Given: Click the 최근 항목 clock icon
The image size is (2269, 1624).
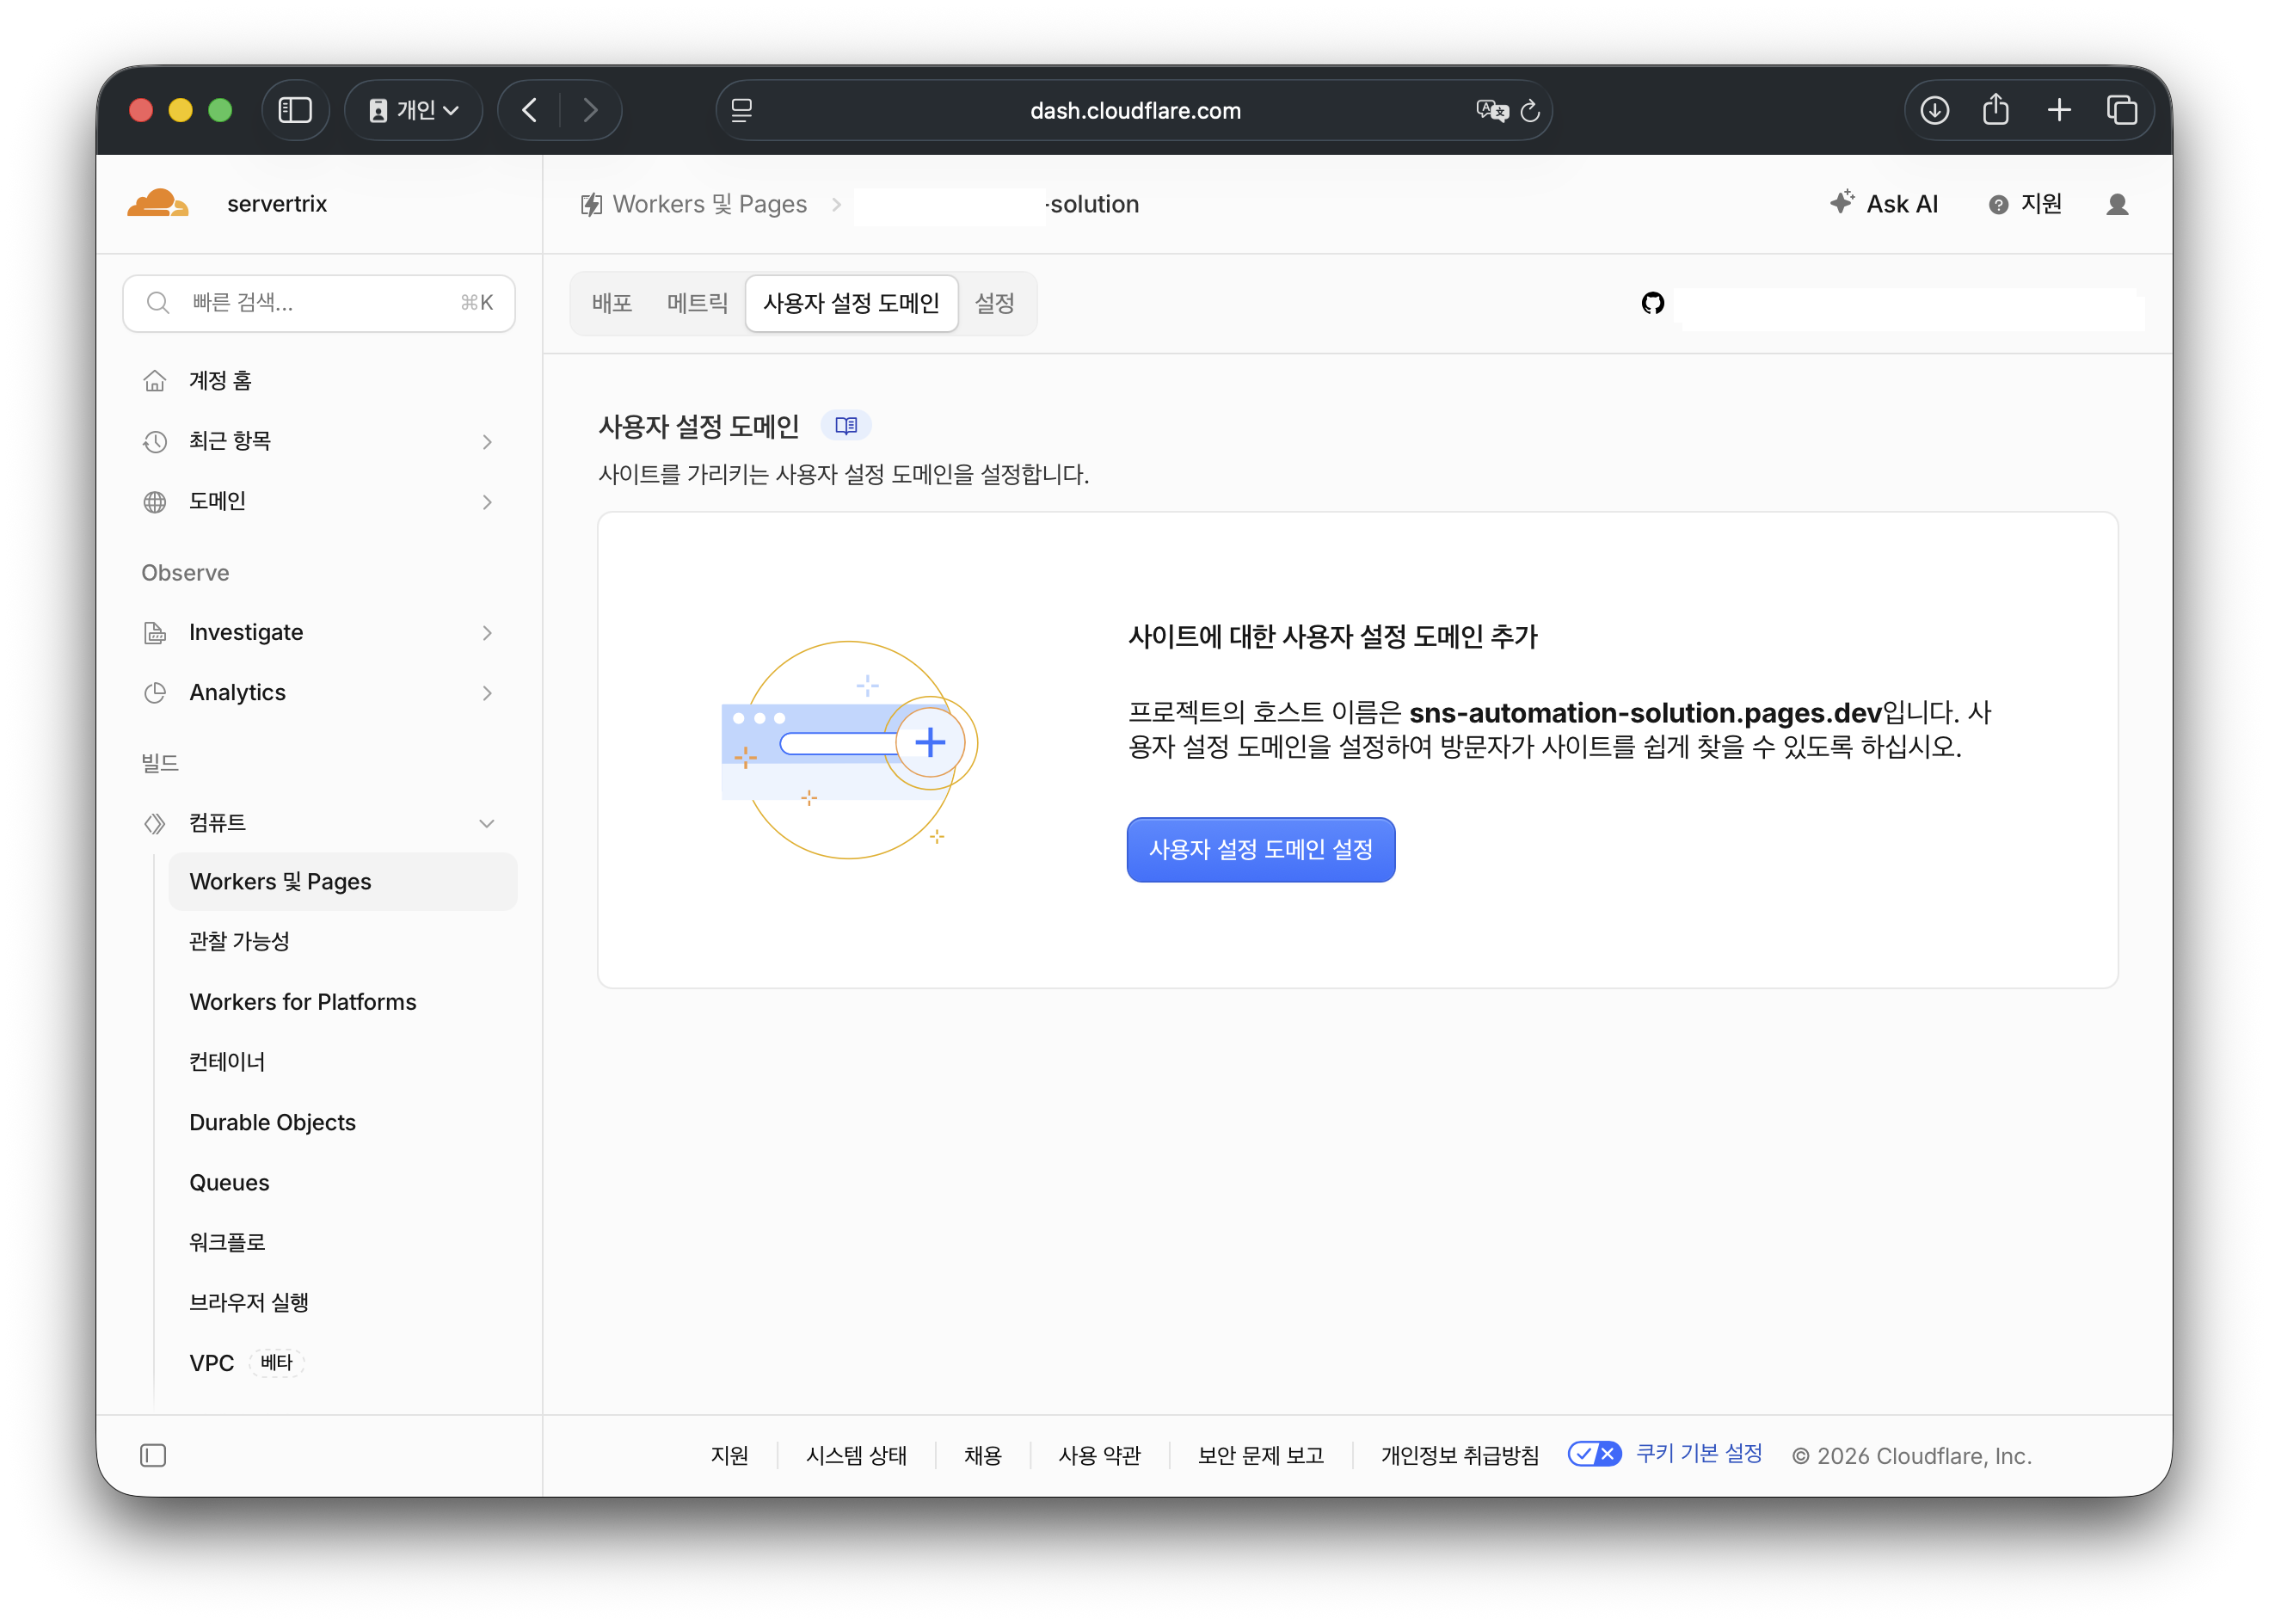Looking at the screenshot, I should [x=155, y=441].
